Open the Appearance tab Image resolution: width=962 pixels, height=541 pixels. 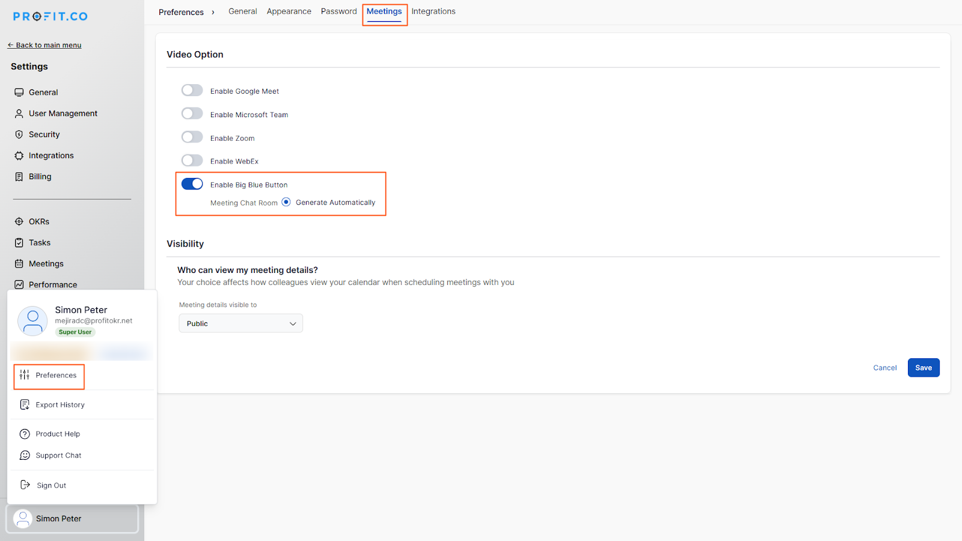(289, 11)
